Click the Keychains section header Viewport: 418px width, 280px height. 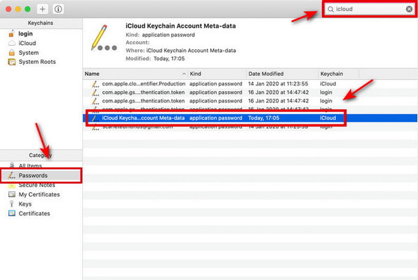pos(40,23)
